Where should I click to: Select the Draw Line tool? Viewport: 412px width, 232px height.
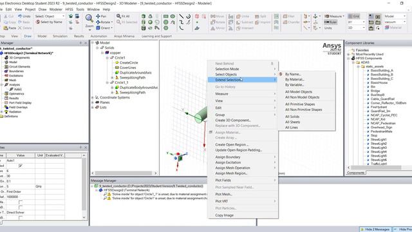(x=182, y=16)
